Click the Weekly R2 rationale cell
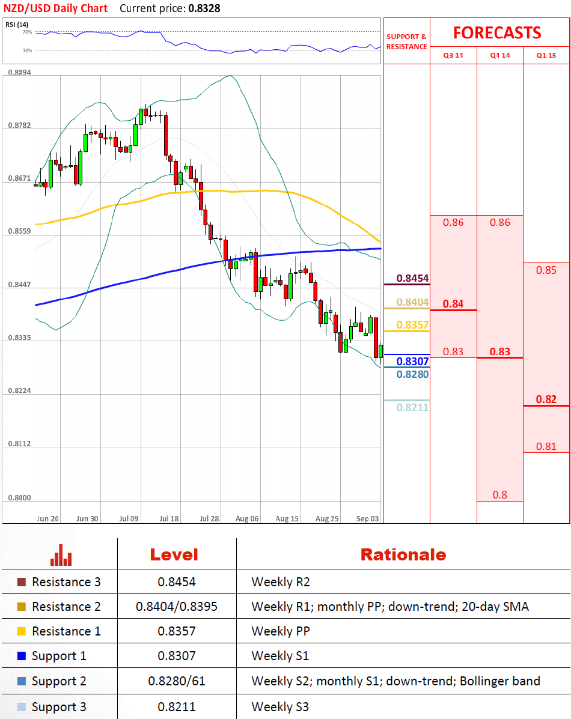This screenshot has width=571, height=719. (281, 582)
